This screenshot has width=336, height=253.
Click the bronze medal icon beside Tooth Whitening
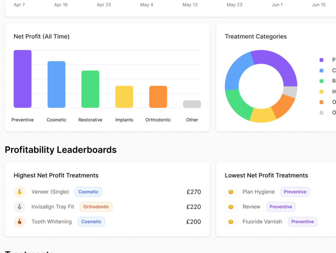19,222
